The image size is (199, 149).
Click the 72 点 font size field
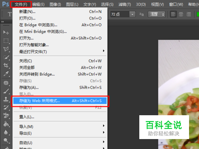click(120, 14)
